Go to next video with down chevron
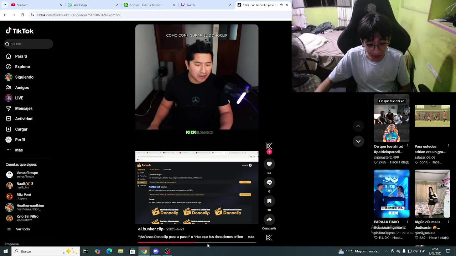 pos(358,141)
